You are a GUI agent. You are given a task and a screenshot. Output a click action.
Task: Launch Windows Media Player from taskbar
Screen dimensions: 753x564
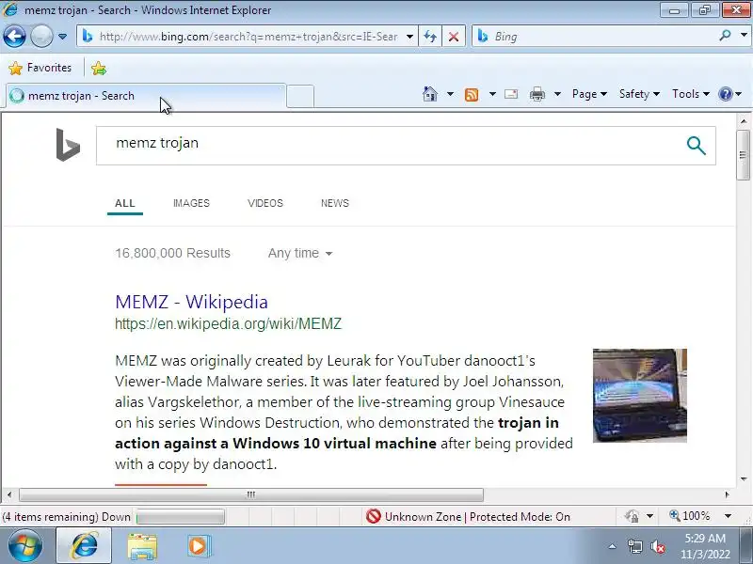point(199,546)
